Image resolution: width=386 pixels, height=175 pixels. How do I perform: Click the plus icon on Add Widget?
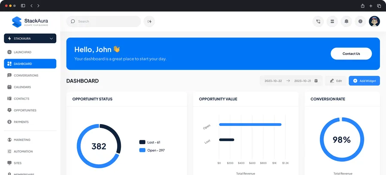pos(355,81)
